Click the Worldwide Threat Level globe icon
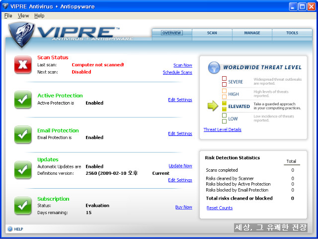 tap(214, 68)
